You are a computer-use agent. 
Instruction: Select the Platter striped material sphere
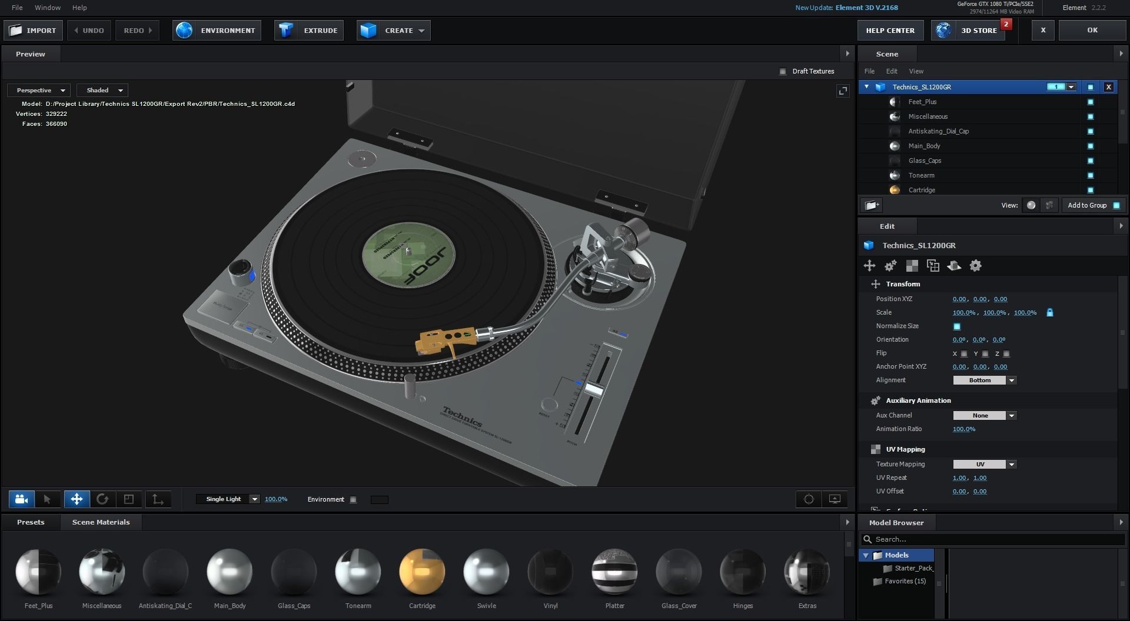click(x=614, y=571)
